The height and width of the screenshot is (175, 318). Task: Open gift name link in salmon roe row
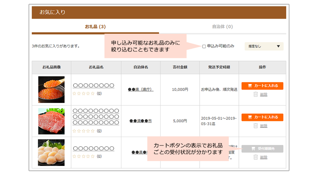pyautogui.click(x=93, y=86)
